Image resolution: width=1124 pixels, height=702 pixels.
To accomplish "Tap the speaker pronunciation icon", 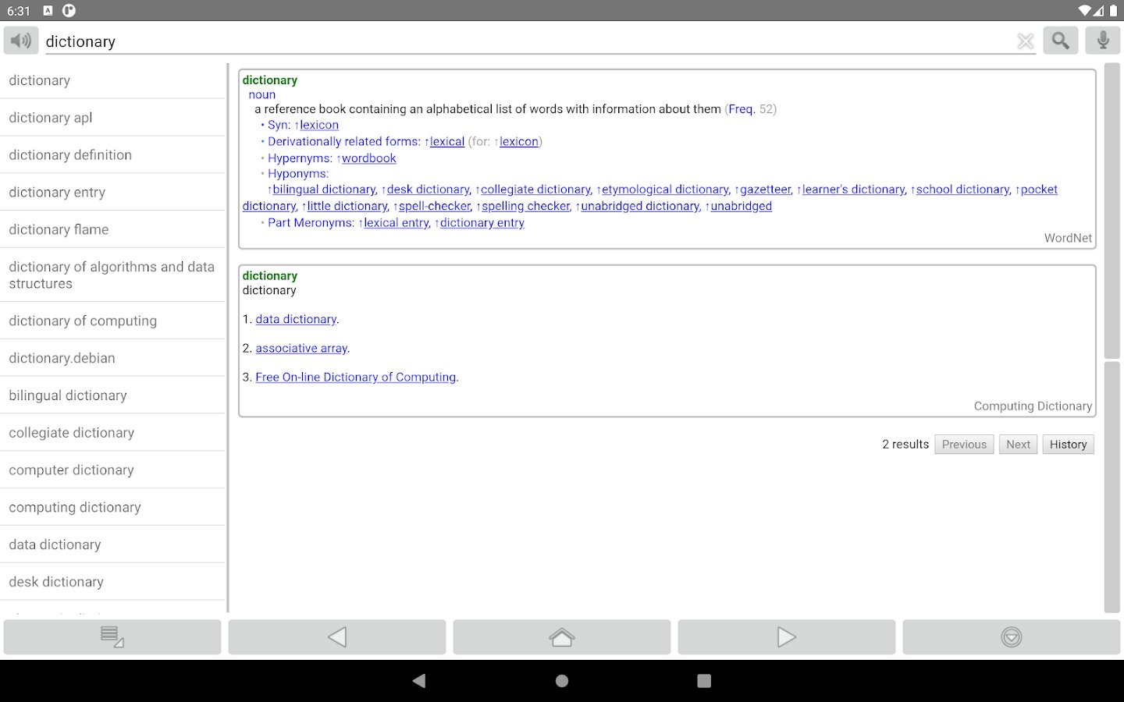I will pyautogui.click(x=21, y=41).
